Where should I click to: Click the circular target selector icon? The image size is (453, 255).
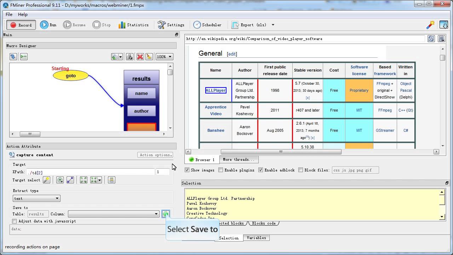coord(60,180)
